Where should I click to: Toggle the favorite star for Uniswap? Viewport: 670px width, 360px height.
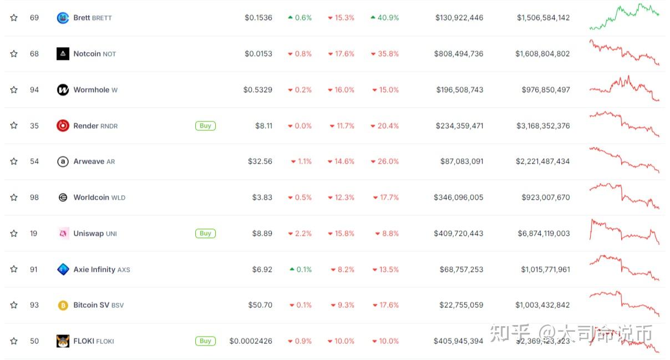[14, 234]
